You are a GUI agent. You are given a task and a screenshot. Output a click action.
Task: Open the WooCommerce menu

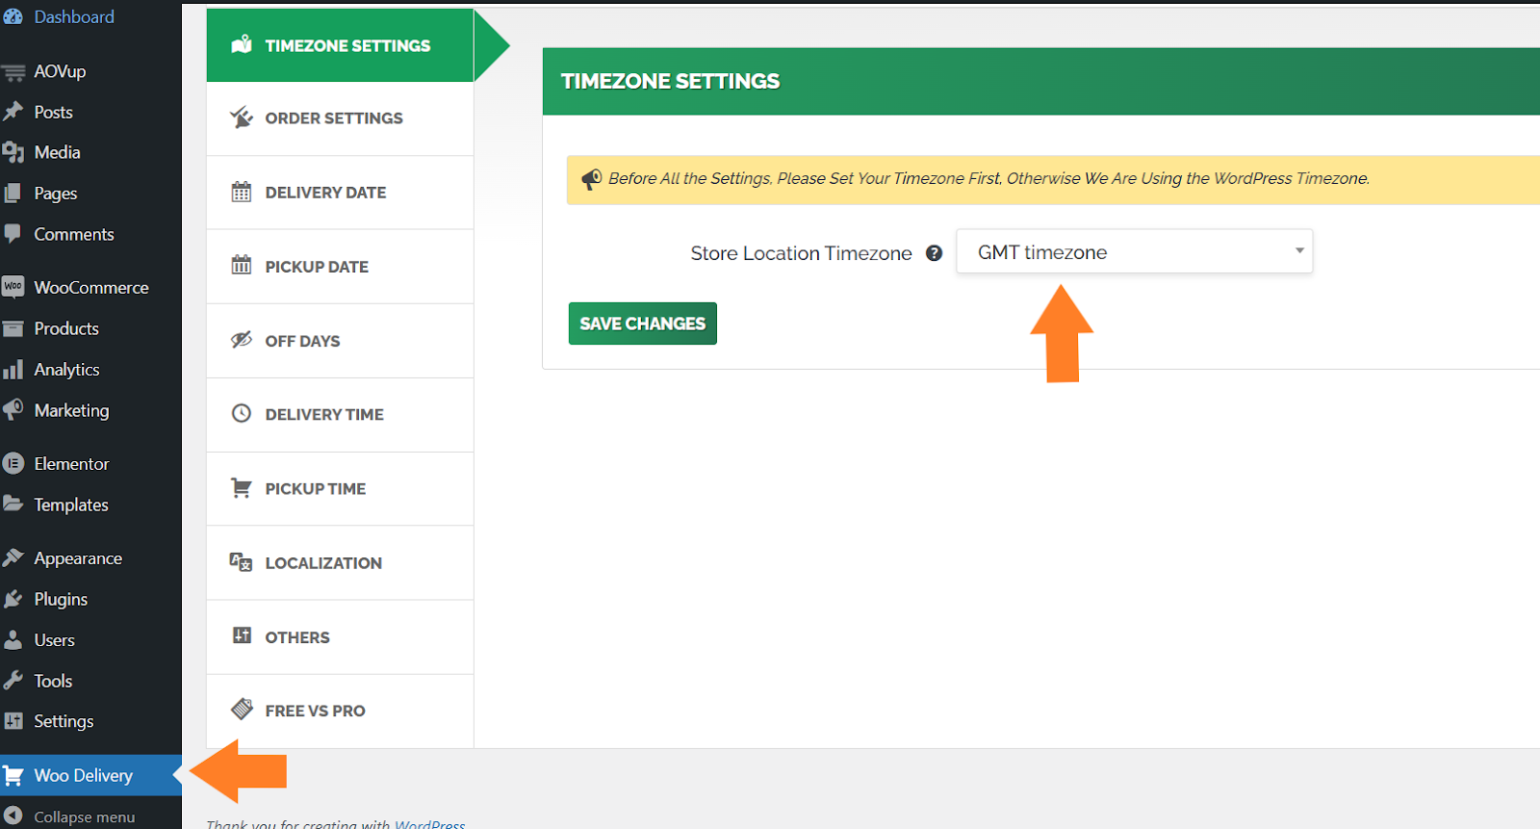[91, 287]
